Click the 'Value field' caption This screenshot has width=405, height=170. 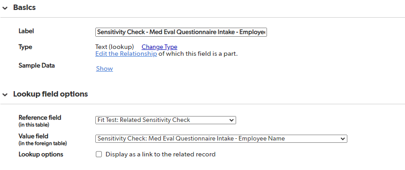pyautogui.click(x=33, y=136)
